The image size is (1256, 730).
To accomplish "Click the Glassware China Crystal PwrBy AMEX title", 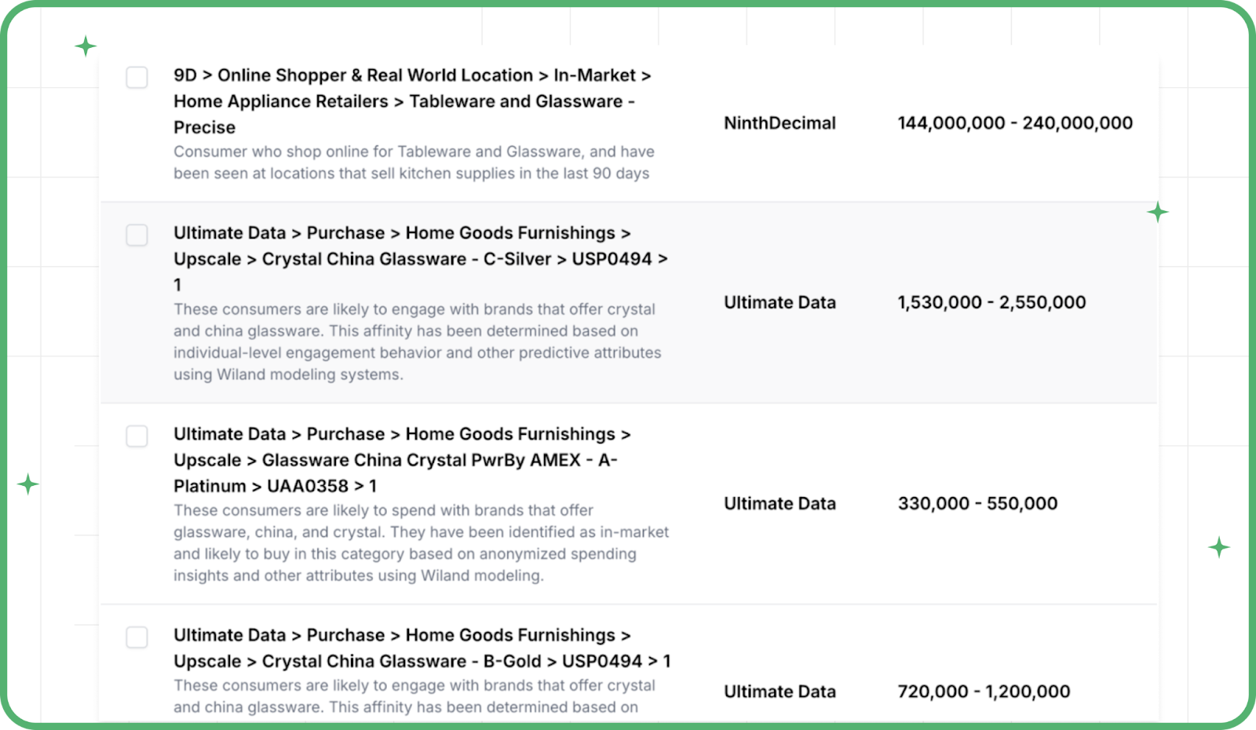I will coord(402,460).
